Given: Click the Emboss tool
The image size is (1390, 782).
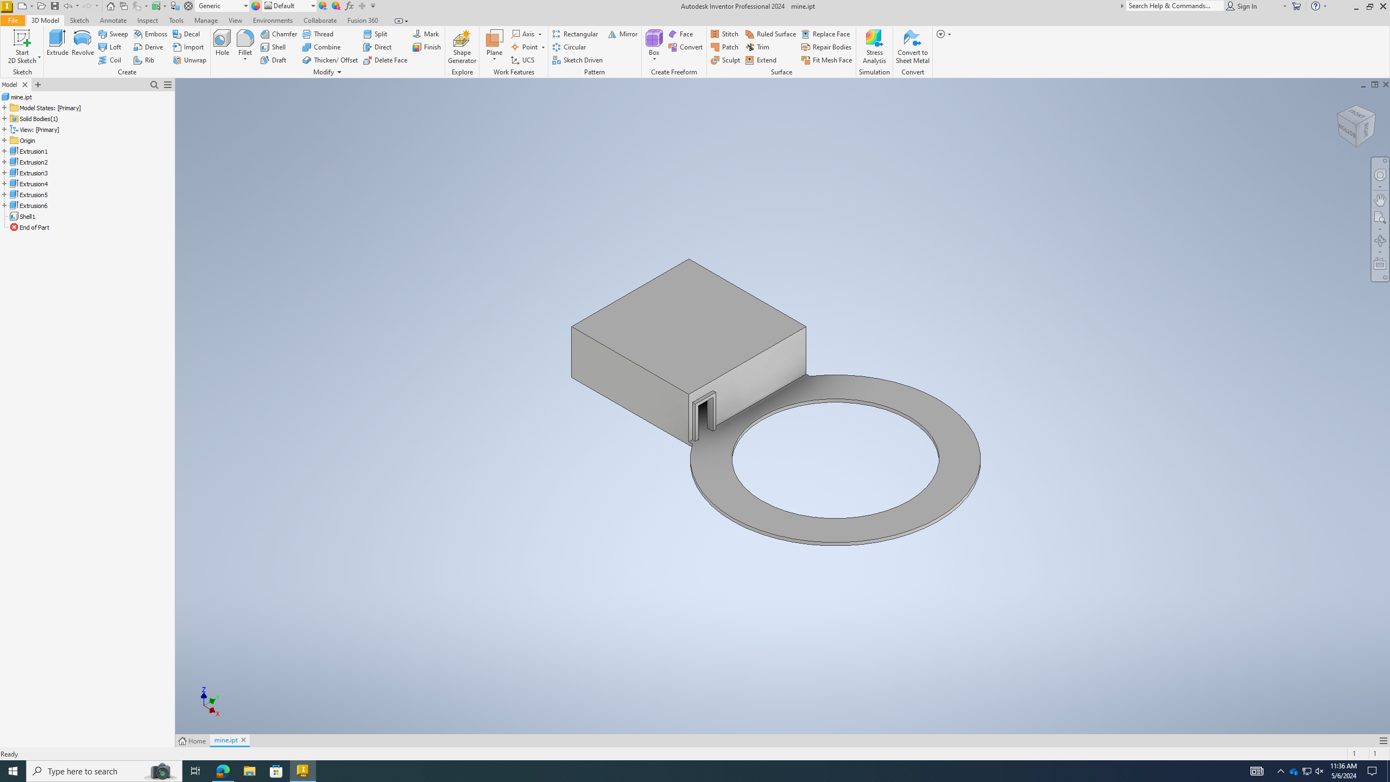Looking at the screenshot, I should point(150,34).
